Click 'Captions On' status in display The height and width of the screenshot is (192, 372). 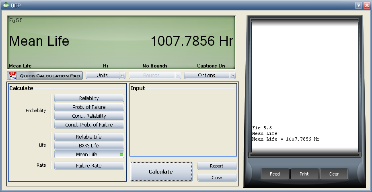tap(211, 65)
